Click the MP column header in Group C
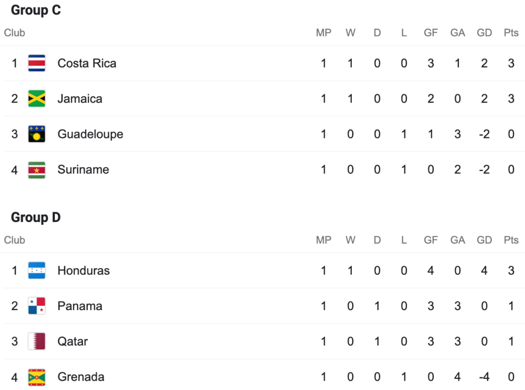The width and height of the screenshot is (525, 390). (324, 33)
